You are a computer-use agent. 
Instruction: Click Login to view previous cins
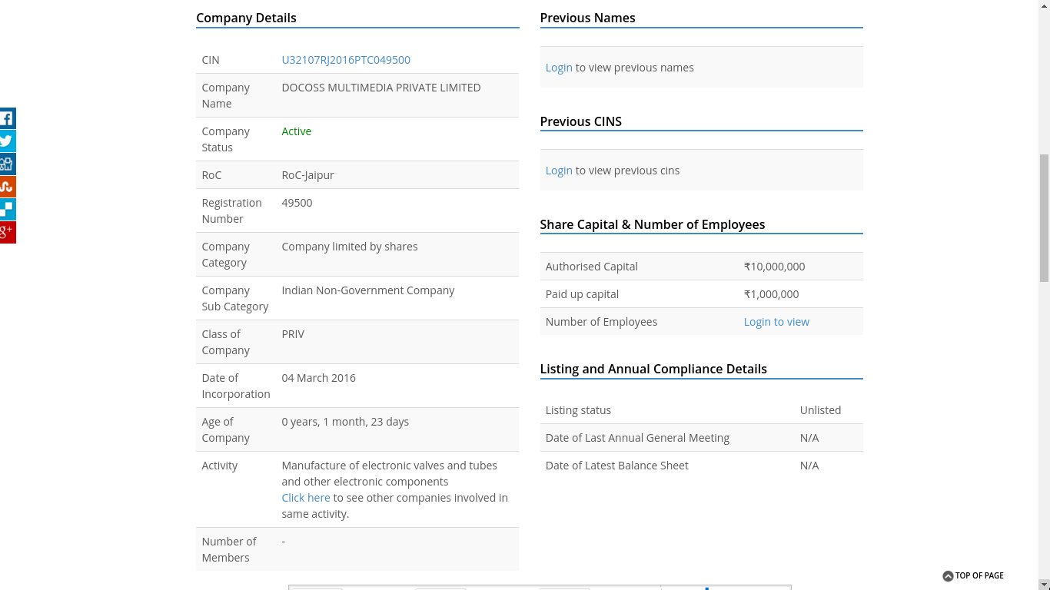pos(559,171)
